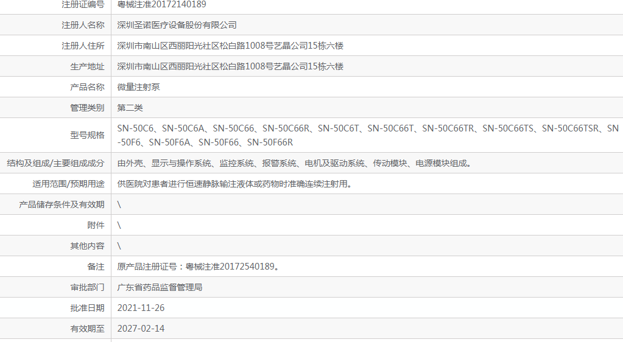
Task: Click the 型号规格 label cell
Action: [x=87, y=135]
